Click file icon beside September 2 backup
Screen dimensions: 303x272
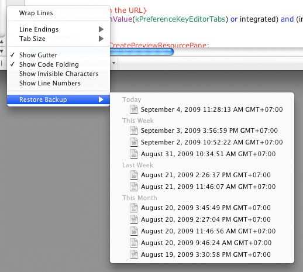click(x=134, y=142)
